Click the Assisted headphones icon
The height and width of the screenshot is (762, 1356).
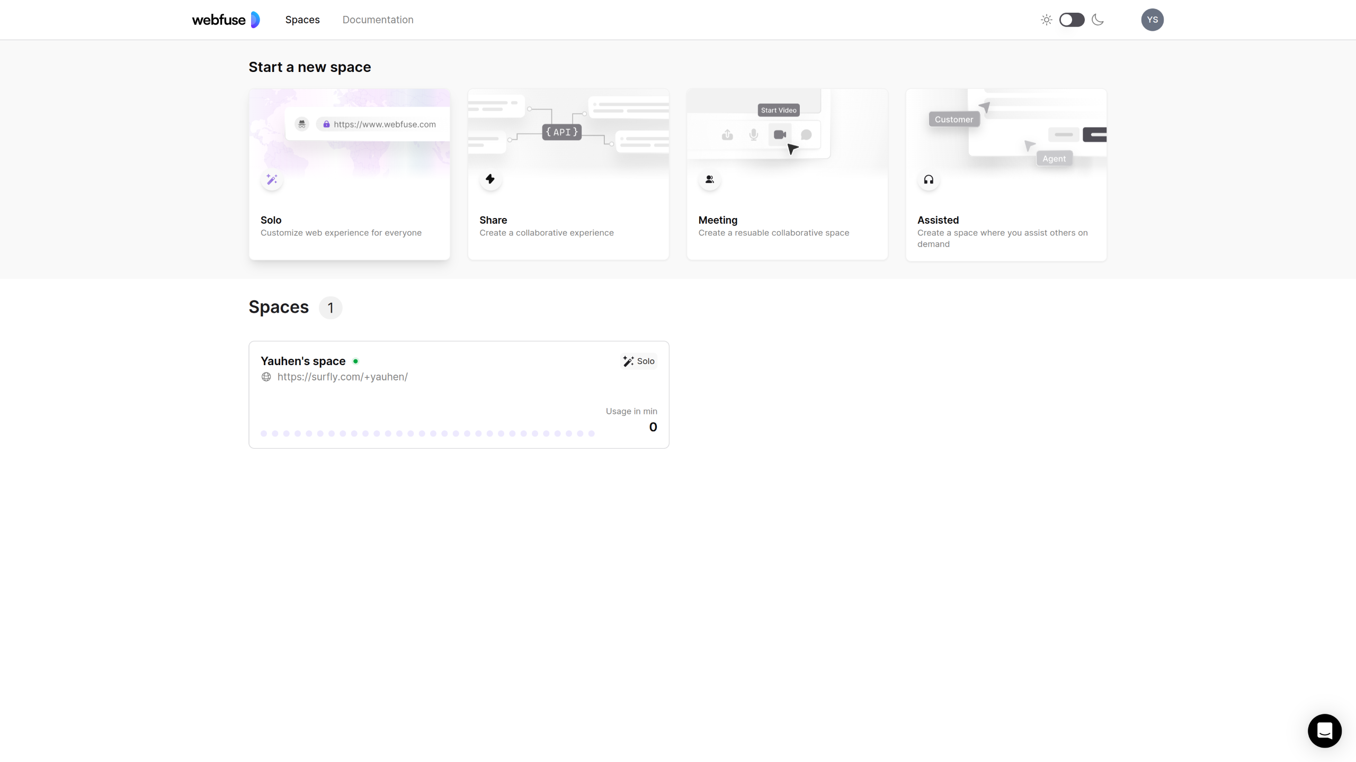[929, 180]
